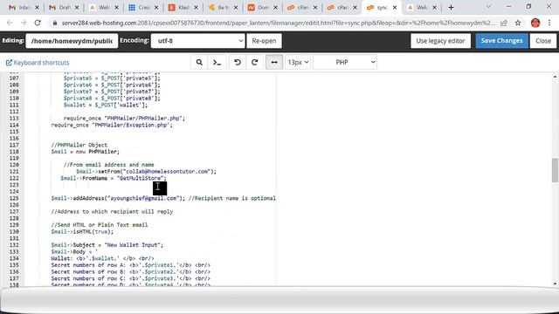Go back in browser history
Image resolution: width=559 pixels, height=314 pixels.
pyautogui.click(x=10, y=23)
